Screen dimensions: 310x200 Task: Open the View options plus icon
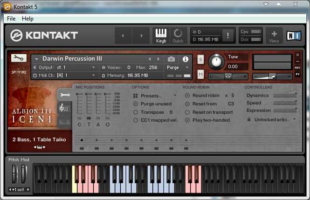tap(274, 36)
